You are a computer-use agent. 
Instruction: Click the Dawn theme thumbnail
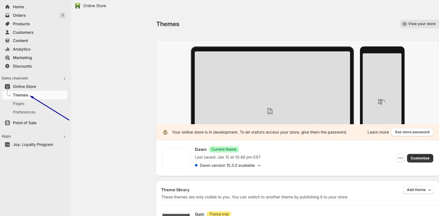(176, 158)
